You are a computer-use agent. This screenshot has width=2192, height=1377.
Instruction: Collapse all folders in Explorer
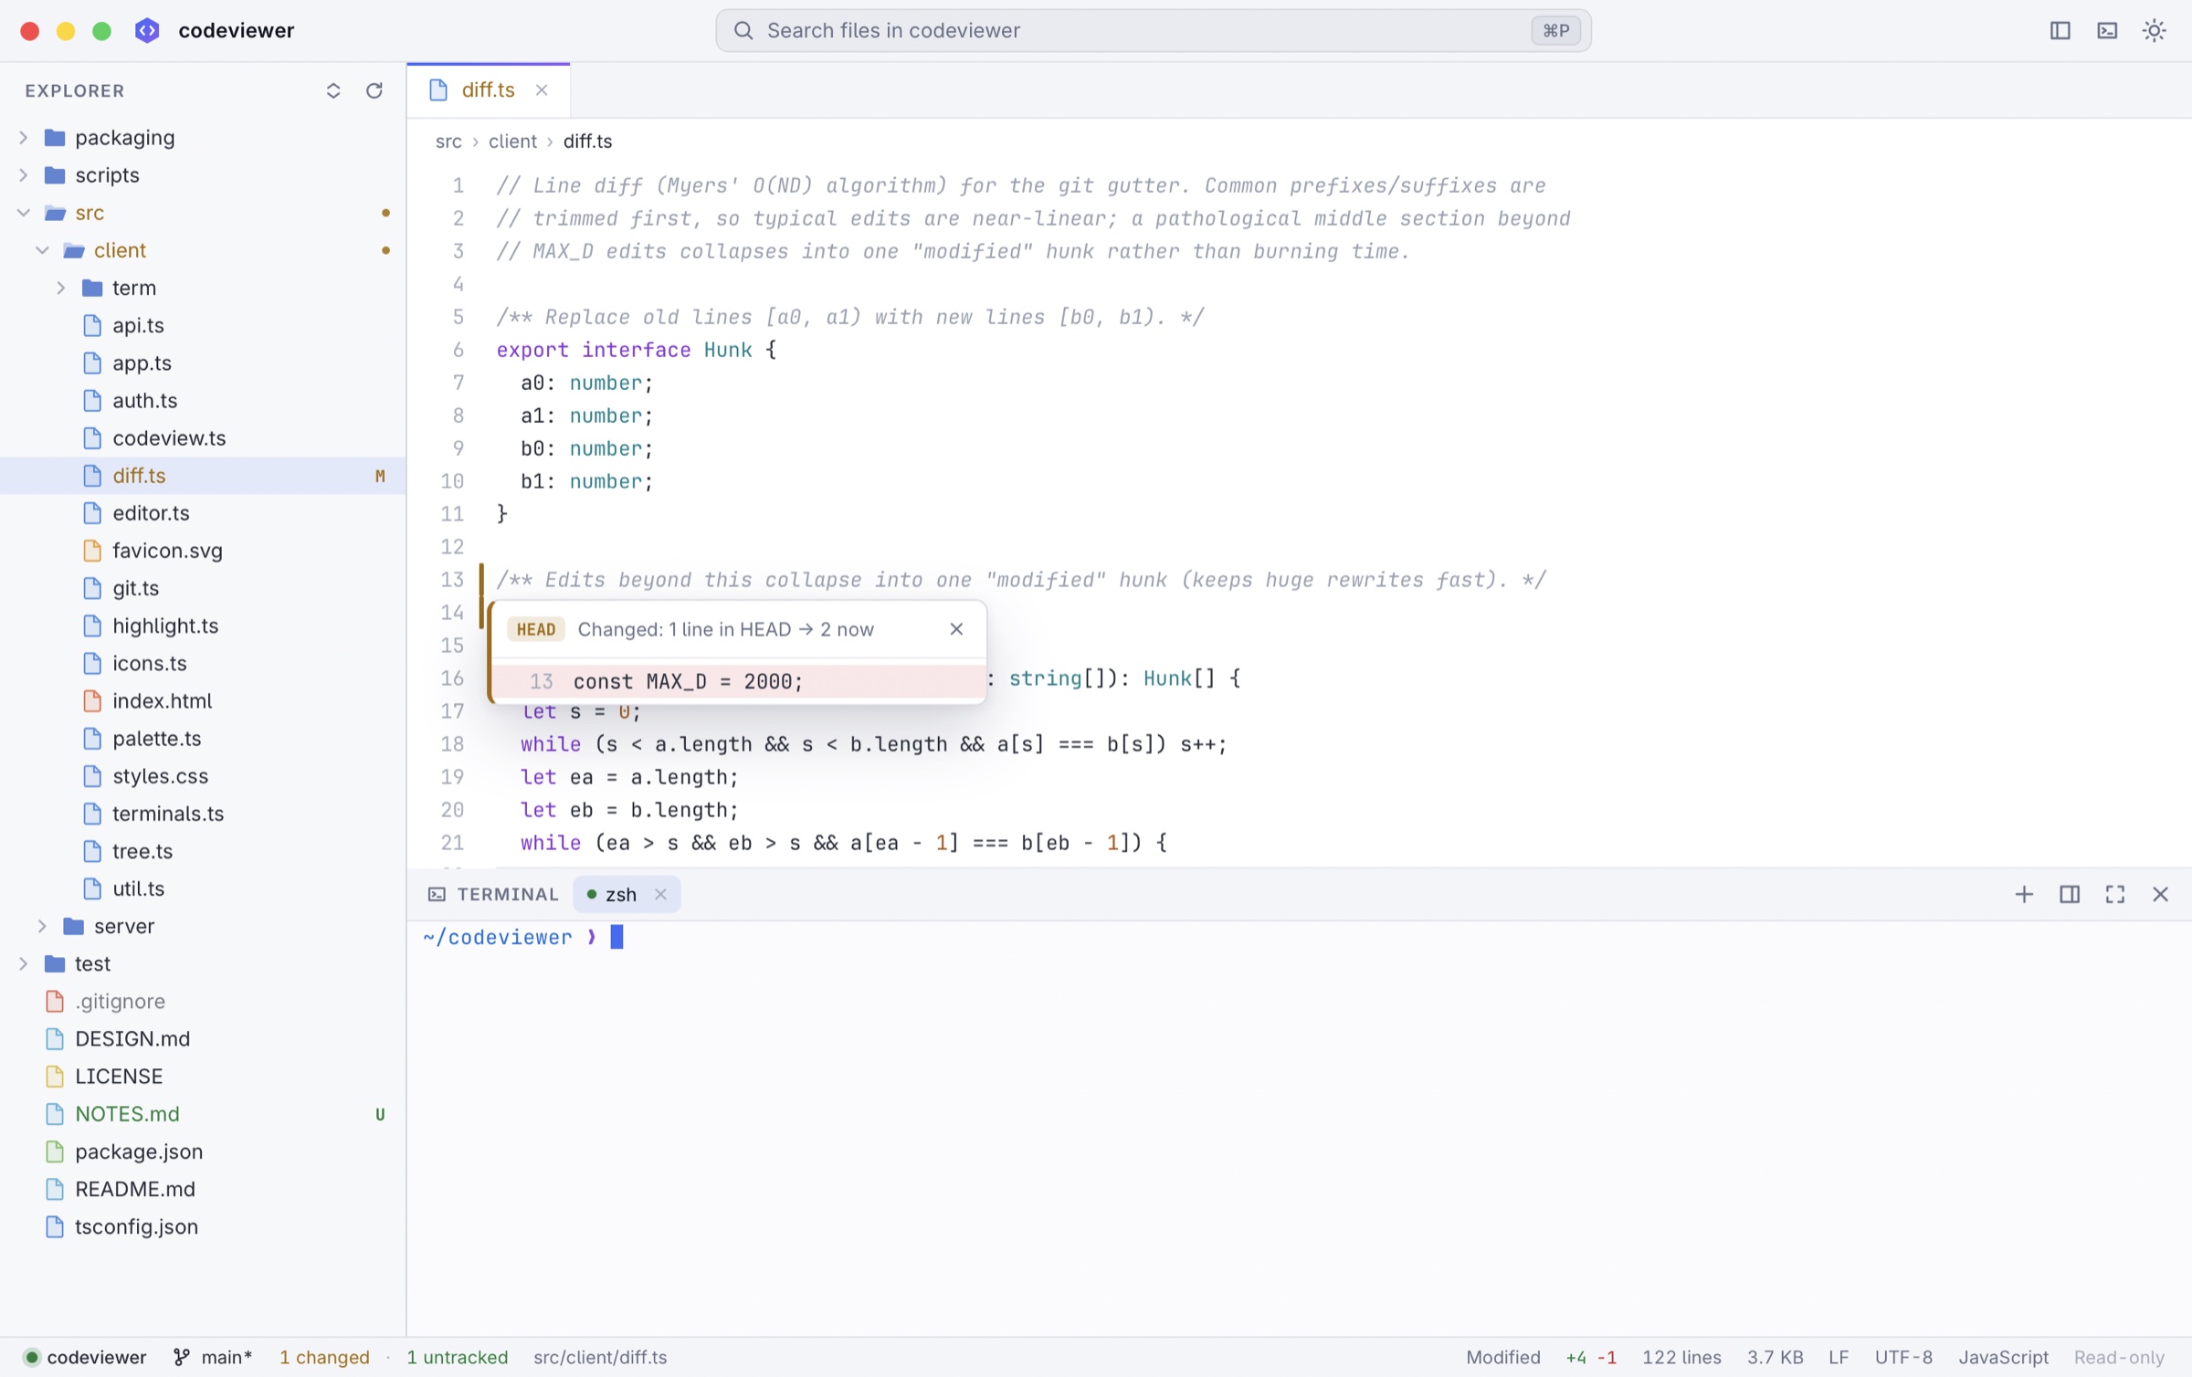[x=333, y=90]
